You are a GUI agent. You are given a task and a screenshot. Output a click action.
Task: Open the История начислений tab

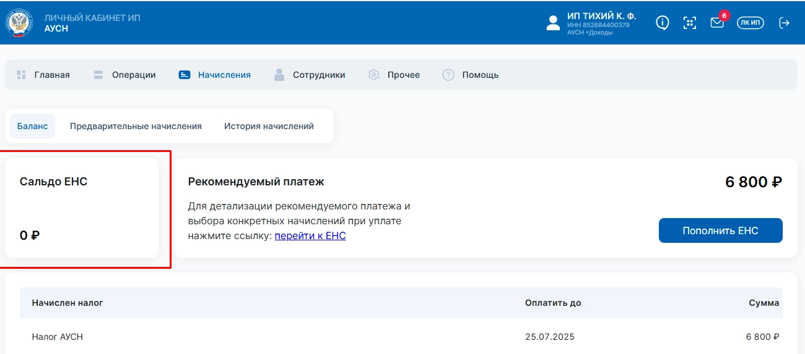pyautogui.click(x=269, y=126)
